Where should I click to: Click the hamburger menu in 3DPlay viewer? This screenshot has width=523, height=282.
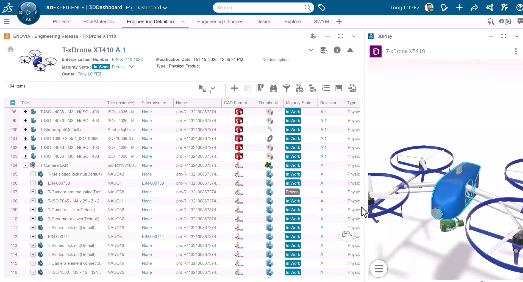point(379,269)
